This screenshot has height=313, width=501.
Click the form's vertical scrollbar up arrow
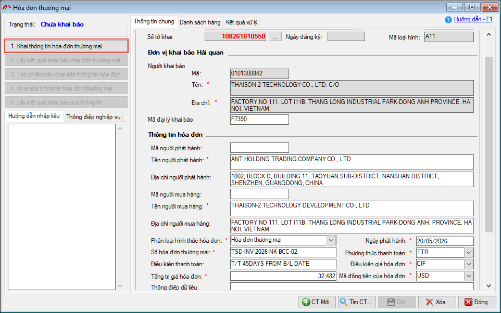[489, 34]
